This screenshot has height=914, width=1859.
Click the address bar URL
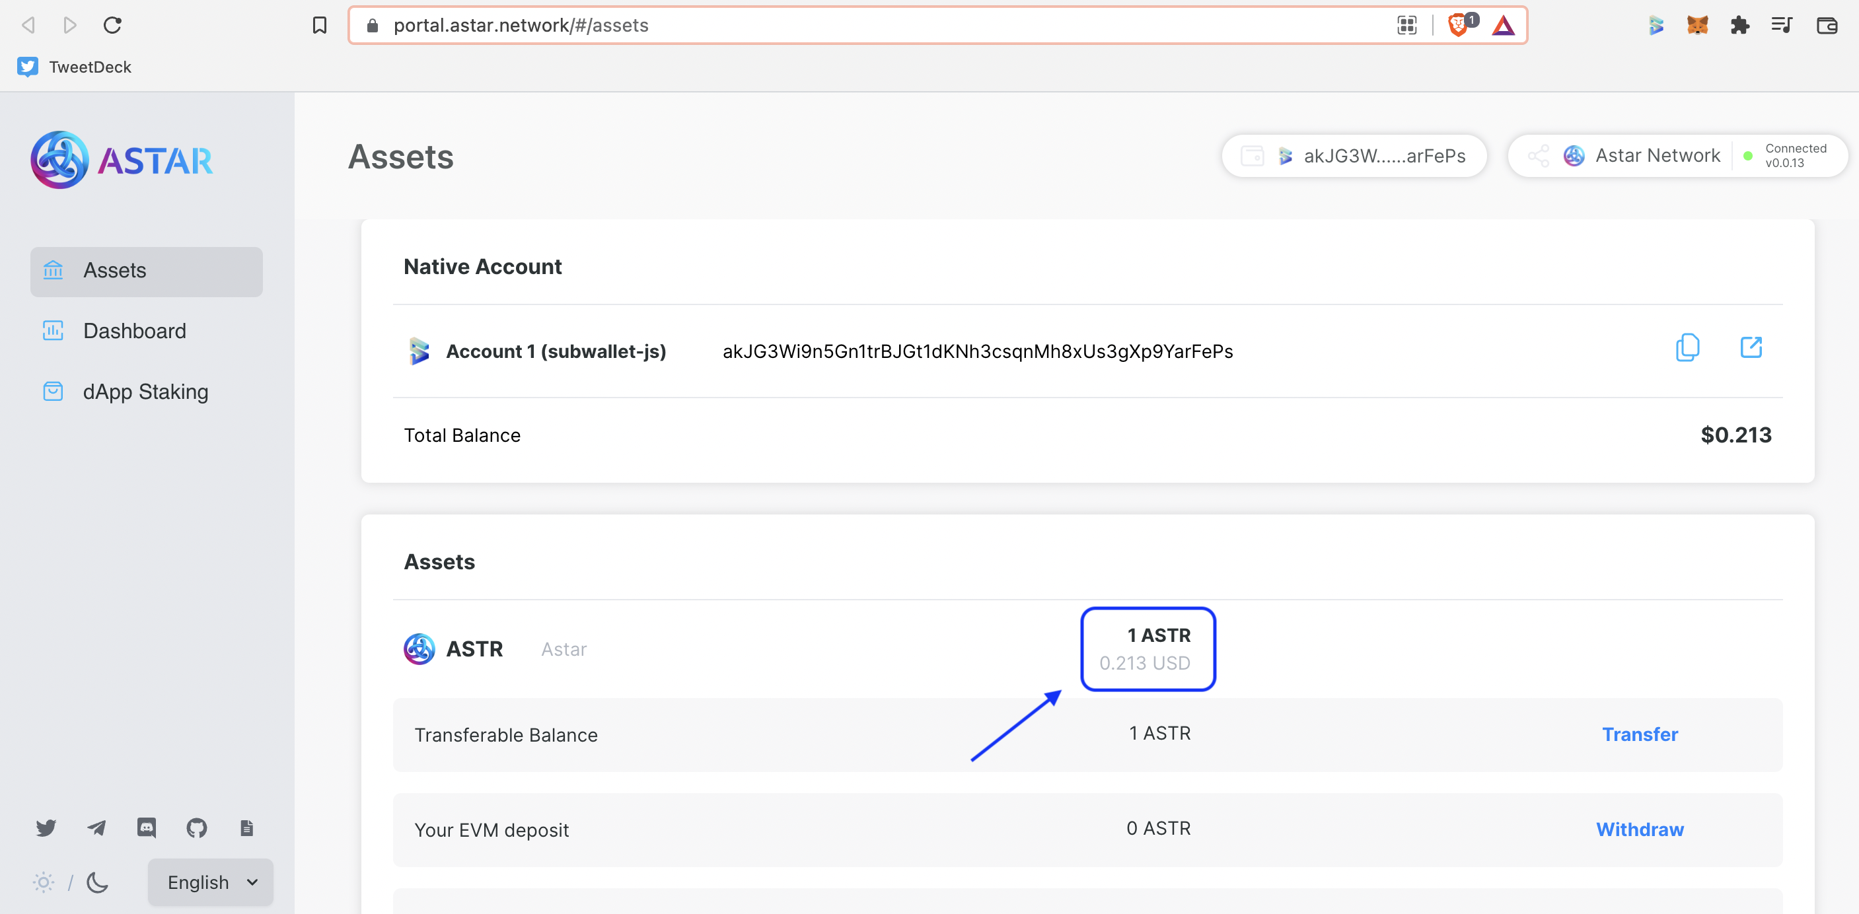pyautogui.click(x=521, y=25)
